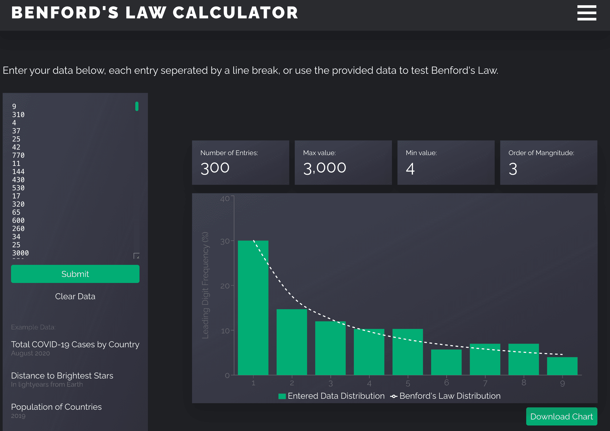Click the bar for leading digit 9
610x431 pixels.
[562, 366]
